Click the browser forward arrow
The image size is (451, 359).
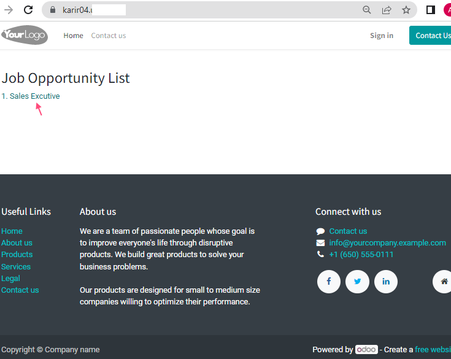pos(9,10)
